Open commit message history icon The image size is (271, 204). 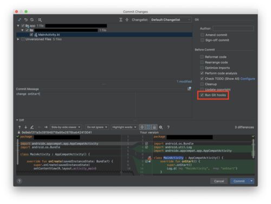[x=189, y=88]
